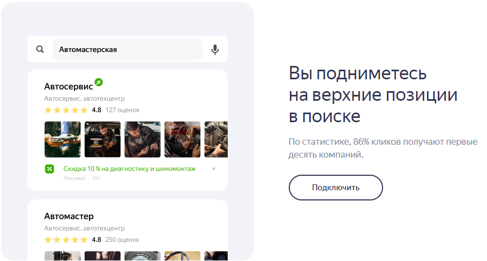Open the Автосервис listing title
The width and height of the screenshot is (487, 261).
click(68, 86)
